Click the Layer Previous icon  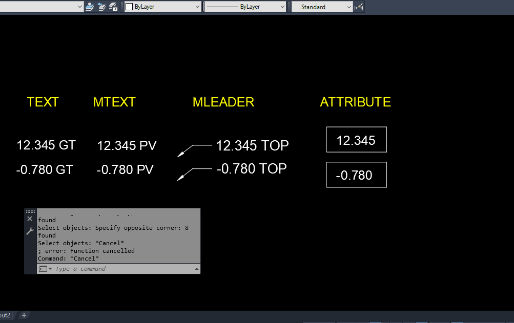[x=101, y=7]
